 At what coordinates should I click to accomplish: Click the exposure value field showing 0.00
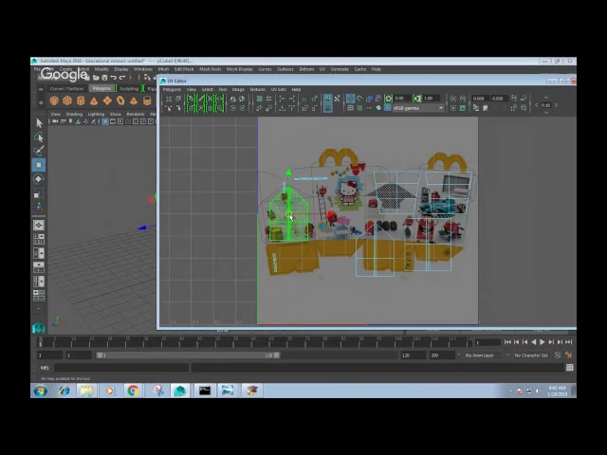(x=402, y=99)
